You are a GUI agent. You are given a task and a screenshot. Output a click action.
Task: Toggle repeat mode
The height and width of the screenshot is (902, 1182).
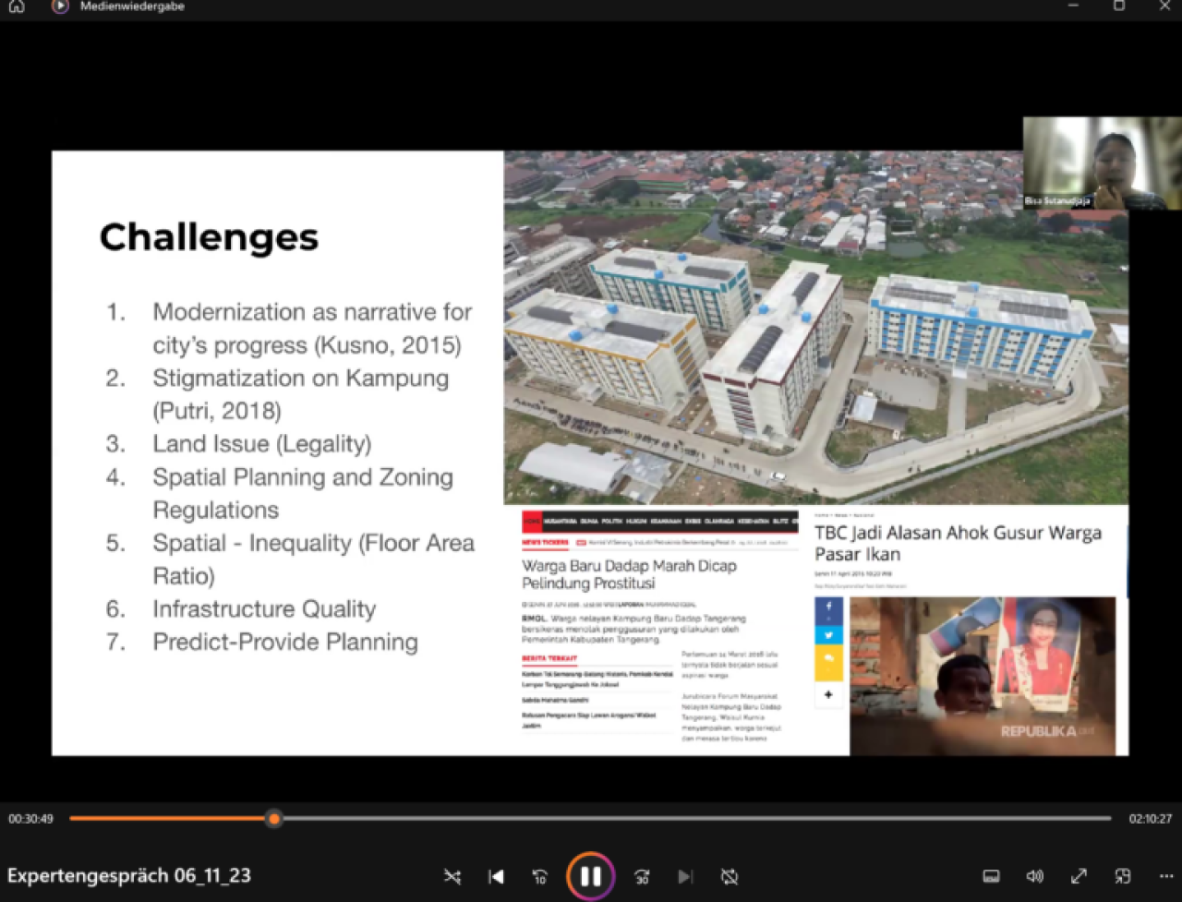tap(730, 876)
